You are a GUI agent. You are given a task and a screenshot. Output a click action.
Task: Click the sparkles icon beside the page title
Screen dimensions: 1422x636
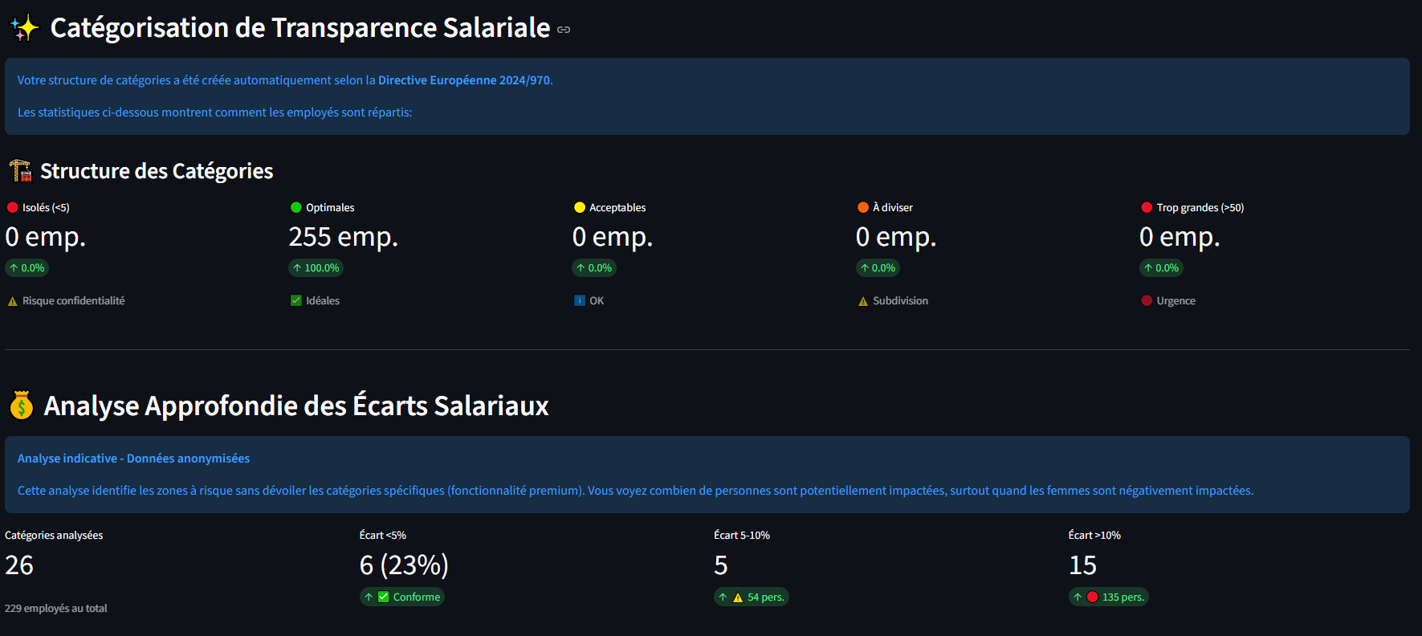pyautogui.click(x=22, y=26)
